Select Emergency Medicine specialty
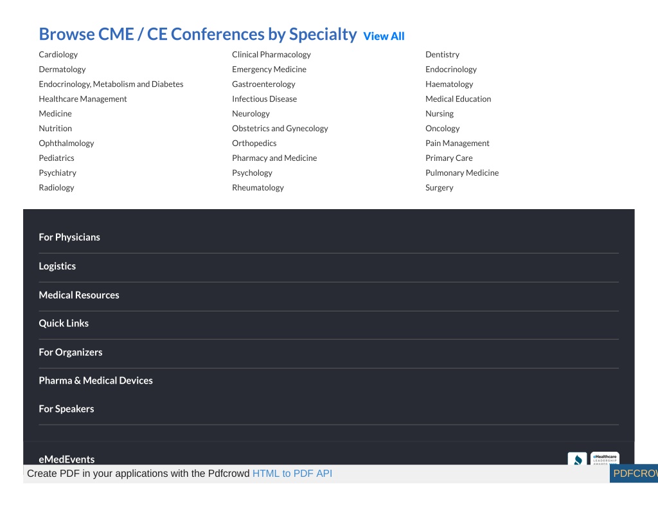658x509 pixels. (x=269, y=69)
